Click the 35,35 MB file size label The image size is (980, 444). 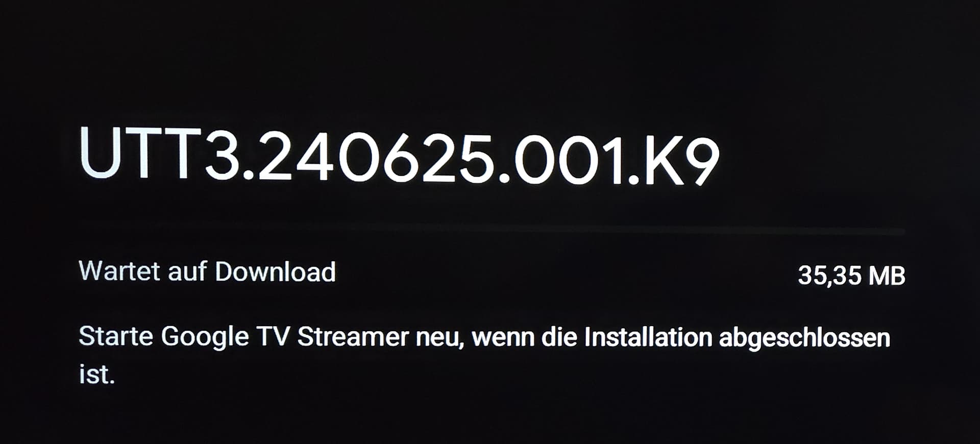(851, 276)
